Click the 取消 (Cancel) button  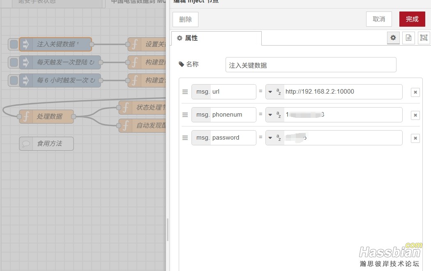(x=379, y=19)
